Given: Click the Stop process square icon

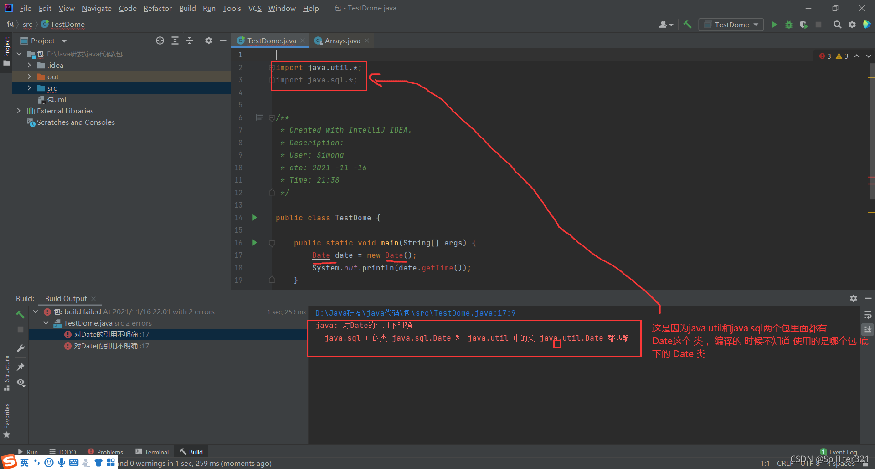Looking at the screenshot, I should pos(818,25).
